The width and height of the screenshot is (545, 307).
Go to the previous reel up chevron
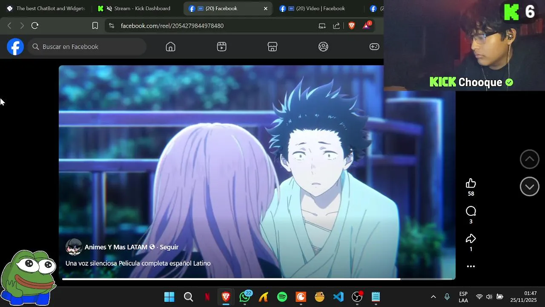(x=530, y=159)
